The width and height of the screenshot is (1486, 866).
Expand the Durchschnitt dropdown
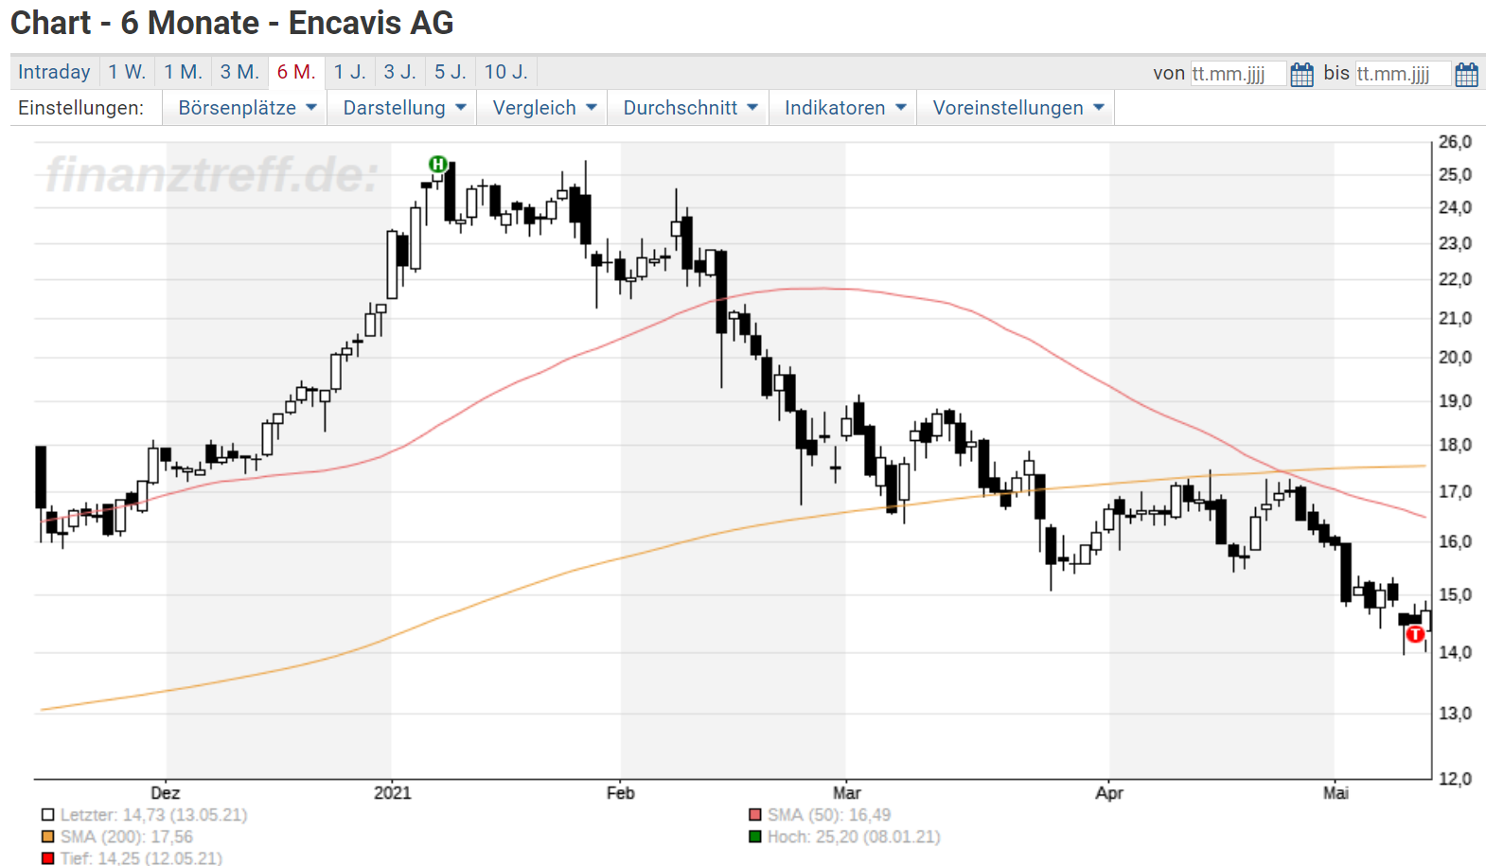point(689,108)
